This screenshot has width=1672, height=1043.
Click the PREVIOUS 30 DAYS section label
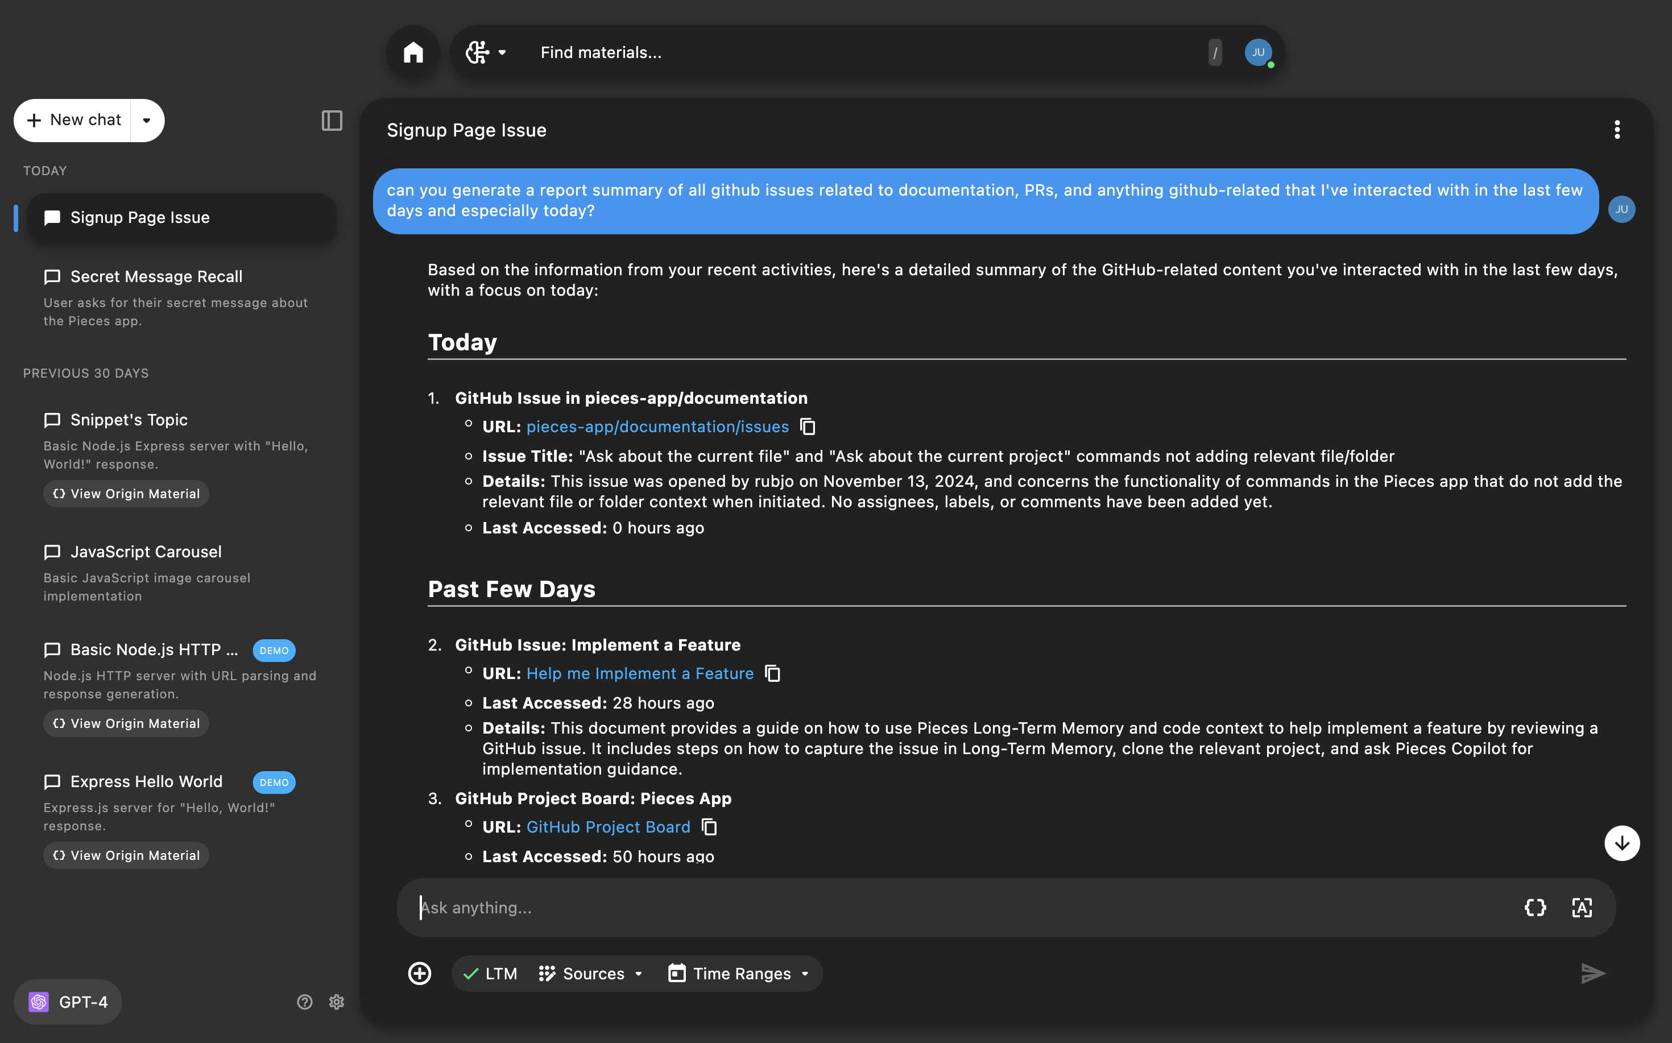(85, 373)
